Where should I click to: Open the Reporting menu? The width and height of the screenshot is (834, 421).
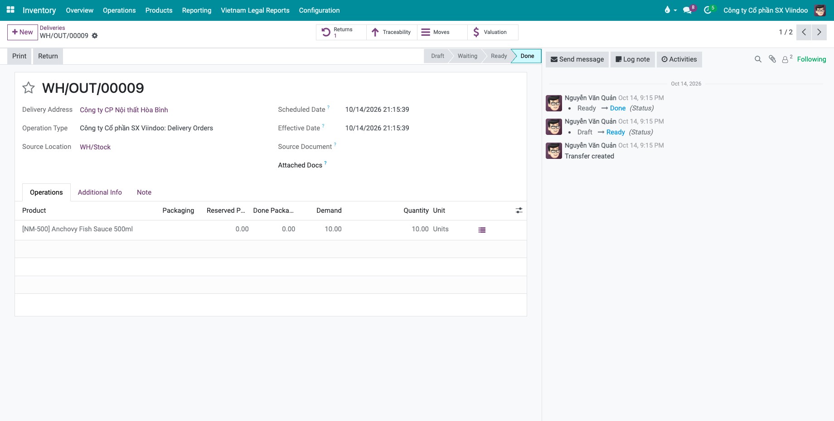(x=197, y=10)
